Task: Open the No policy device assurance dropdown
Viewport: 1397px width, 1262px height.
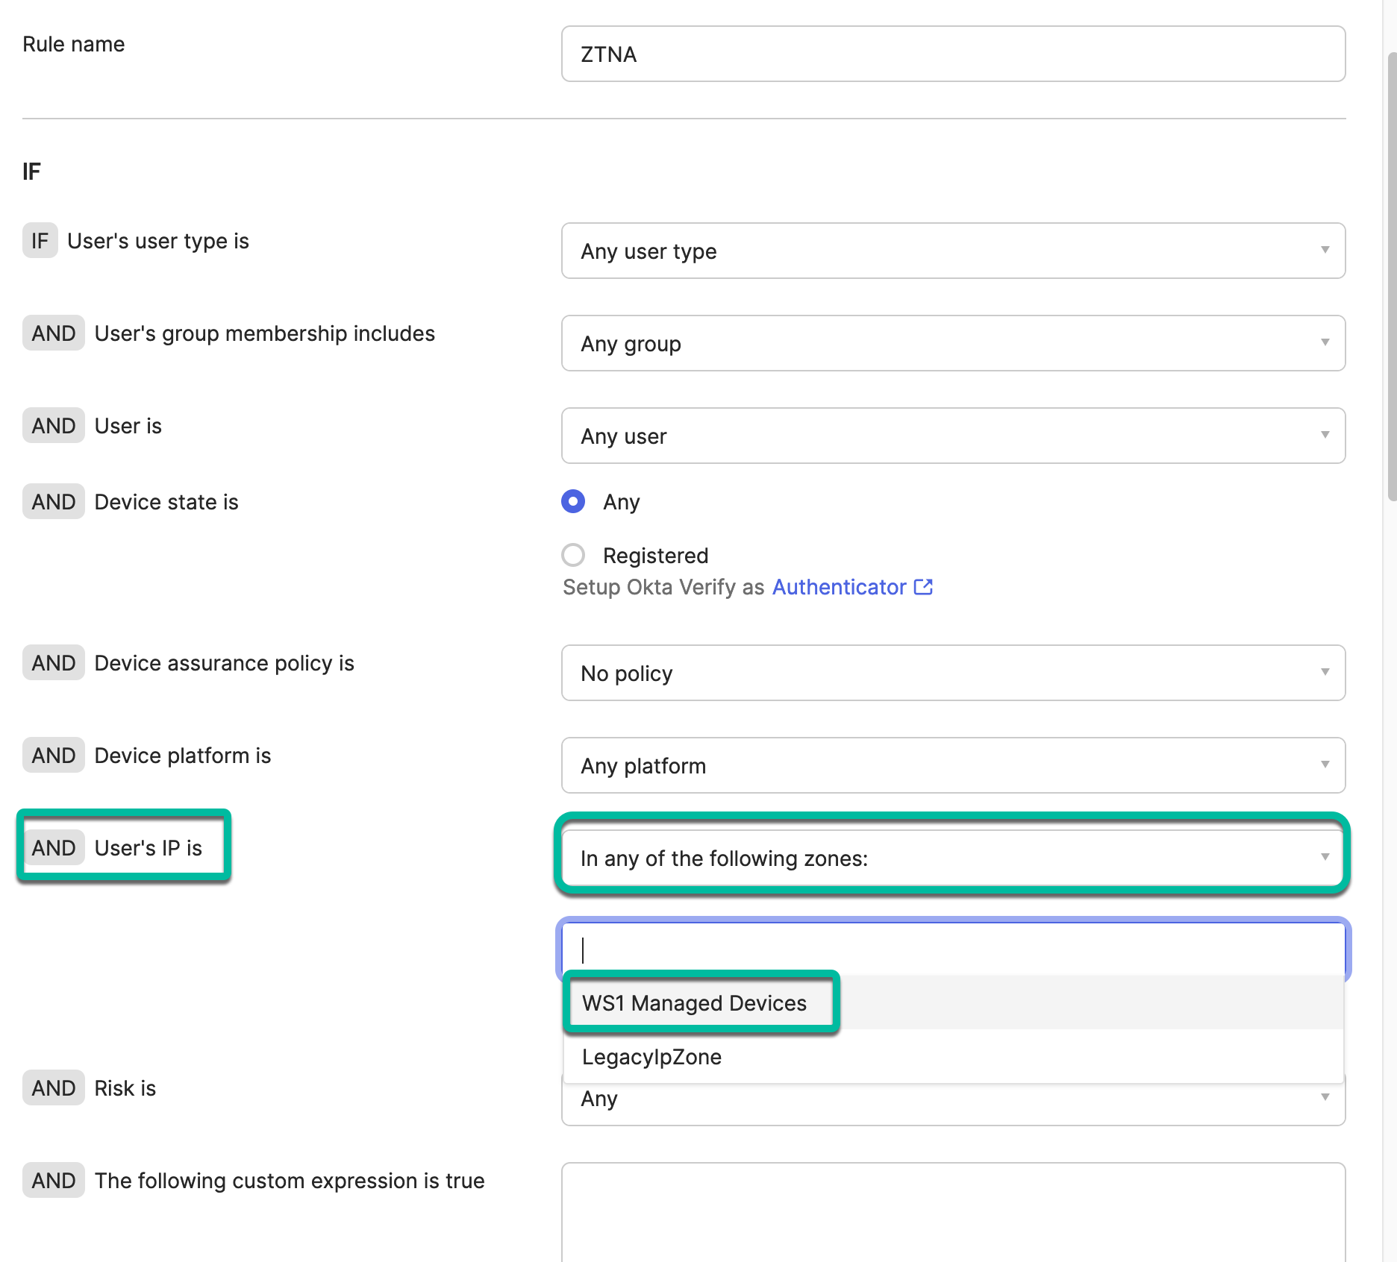Action: coord(952,674)
